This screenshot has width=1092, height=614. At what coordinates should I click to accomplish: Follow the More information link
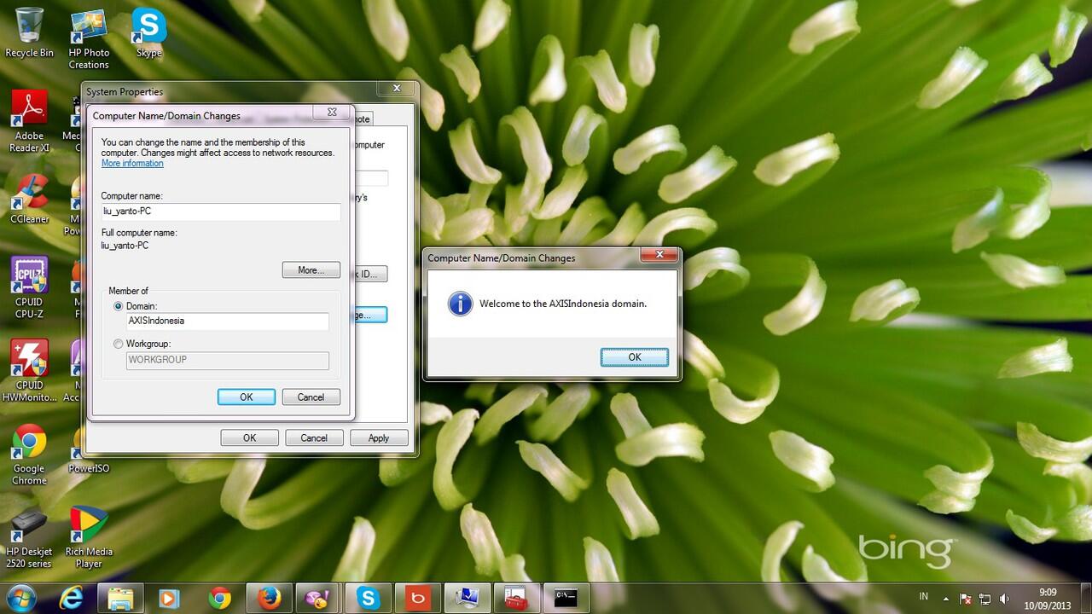tap(132, 164)
